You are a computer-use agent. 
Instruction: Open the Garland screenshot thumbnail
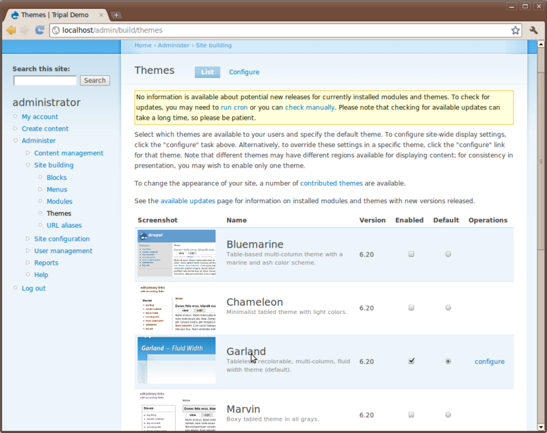point(176,360)
